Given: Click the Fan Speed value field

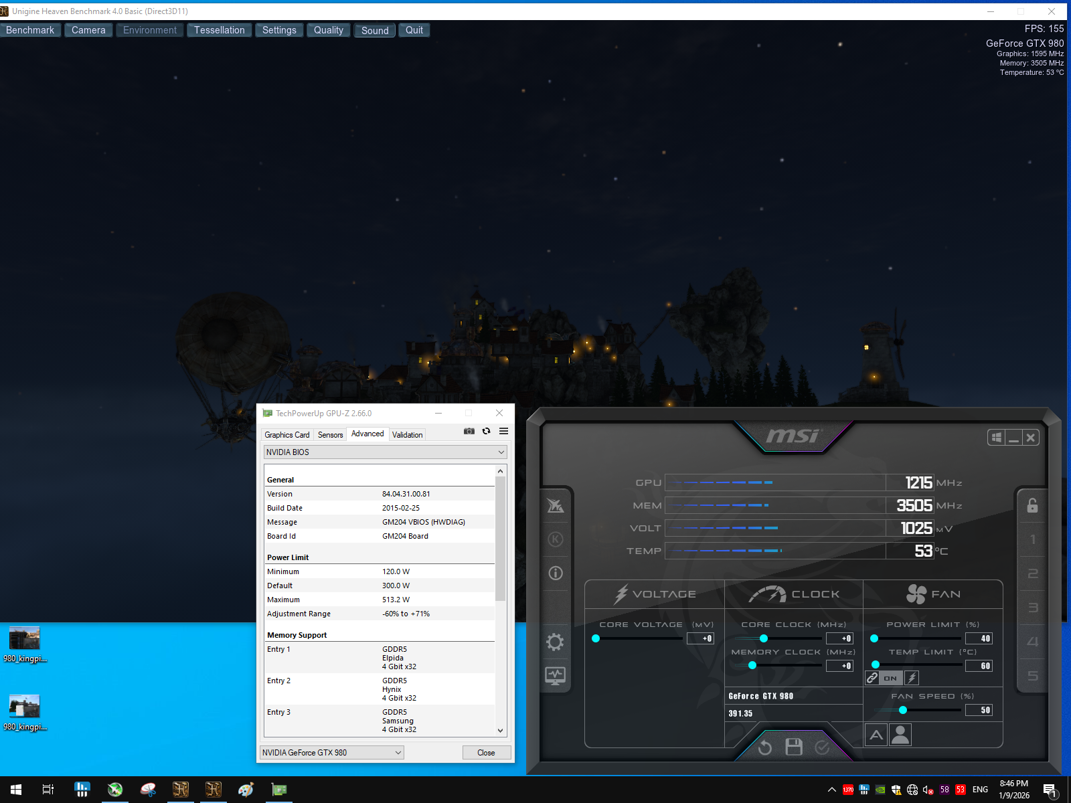Looking at the screenshot, I should (979, 710).
